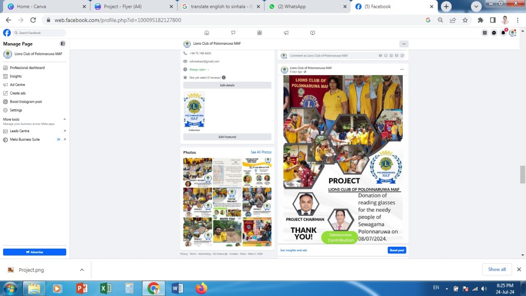The width and height of the screenshot is (526, 296).
Task: Open Pages flag icon in Facebook header
Action: [233, 32]
